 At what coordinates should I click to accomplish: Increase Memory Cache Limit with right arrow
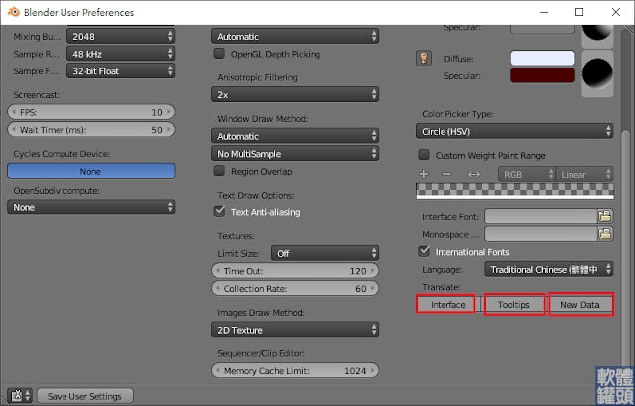tap(372, 370)
